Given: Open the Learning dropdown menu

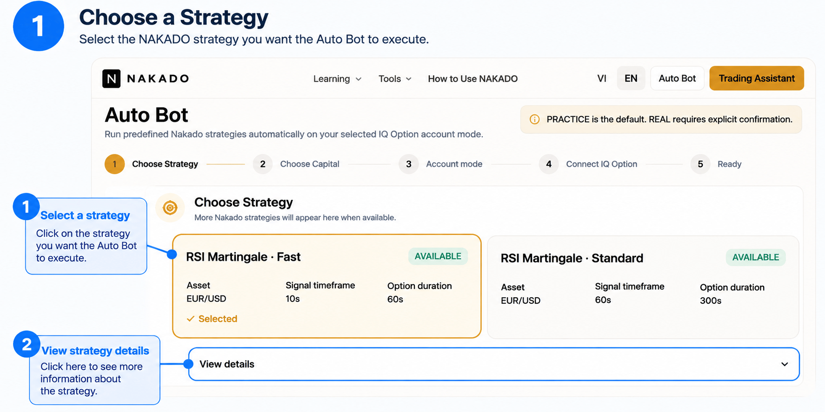Looking at the screenshot, I should pyautogui.click(x=337, y=79).
